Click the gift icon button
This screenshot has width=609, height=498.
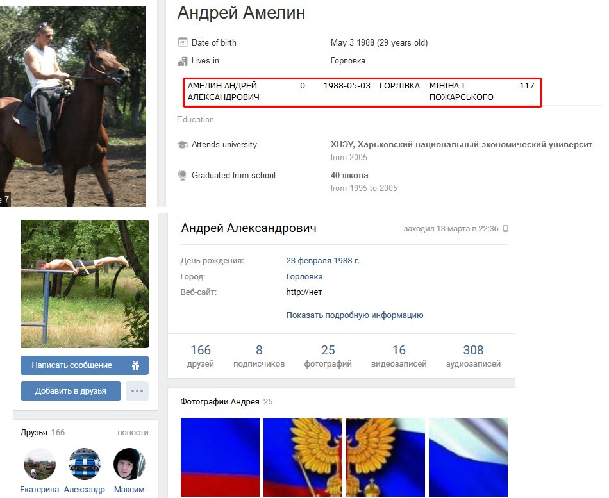[136, 365]
